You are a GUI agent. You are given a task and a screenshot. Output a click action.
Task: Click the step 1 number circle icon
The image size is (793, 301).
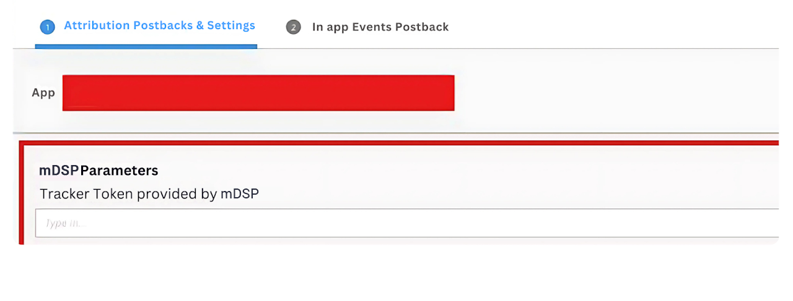47,27
